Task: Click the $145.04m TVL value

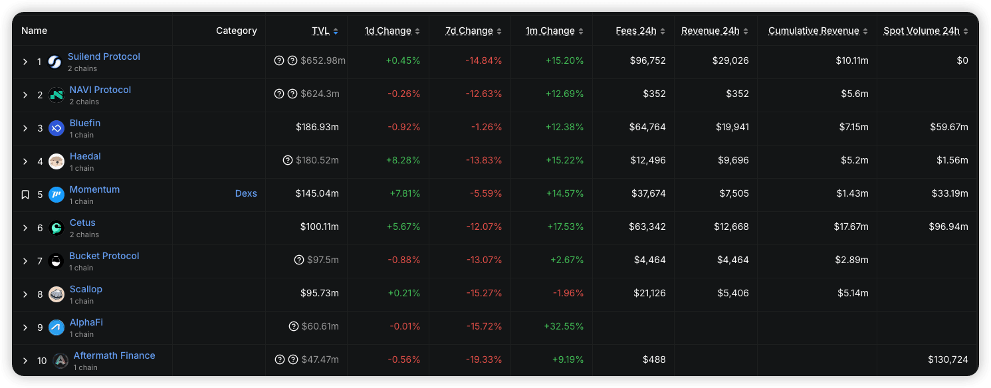Action: pos(317,193)
